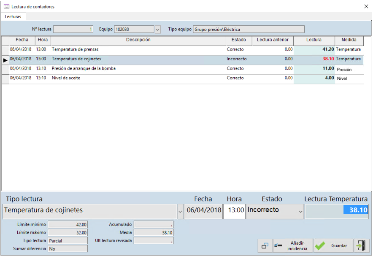373x256 pixels.
Task: Click the Límite mínimo field 42.00
Action: (68, 224)
